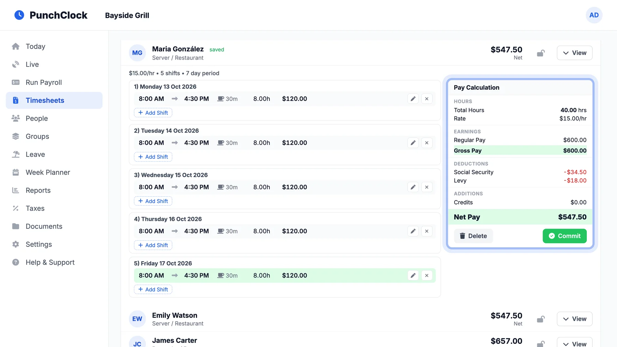Remove the Wednesday 15 Oct shift
This screenshot has height=347, width=617.
pos(427,187)
